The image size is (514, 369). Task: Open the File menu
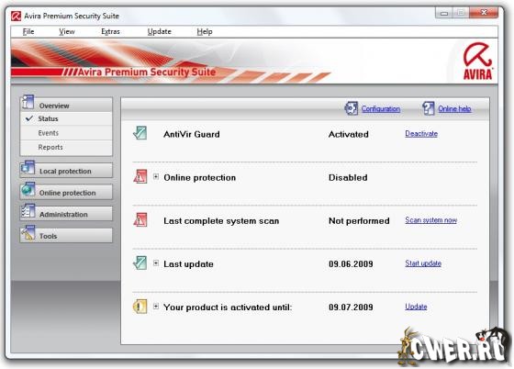coord(28,31)
